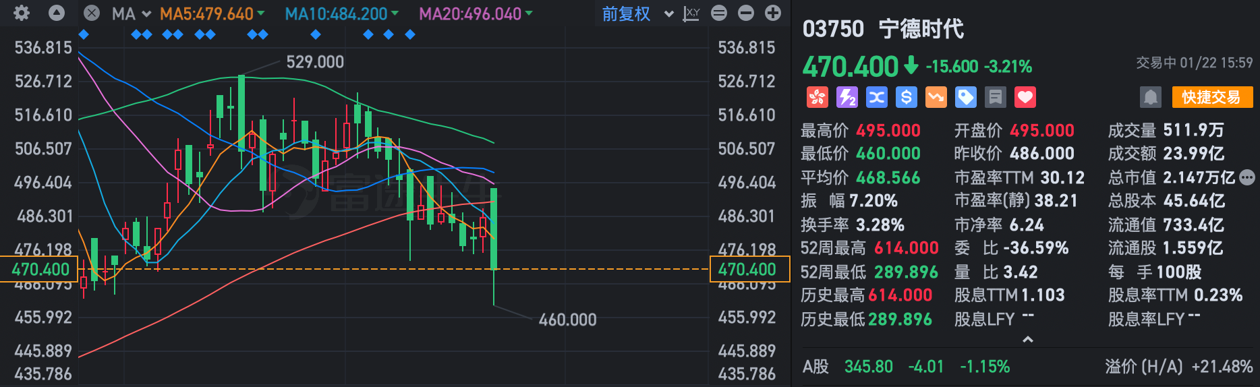This screenshot has height=387, width=1260.
Task: Click the 振幅 7.20% value
Action: 873,201
